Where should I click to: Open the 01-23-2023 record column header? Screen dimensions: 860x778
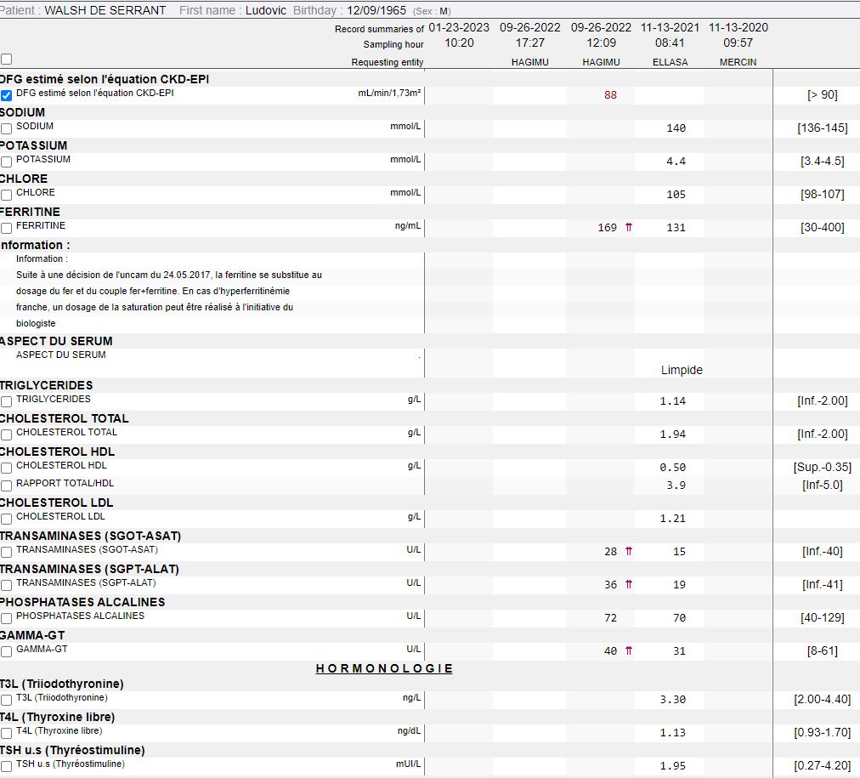[459, 27]
